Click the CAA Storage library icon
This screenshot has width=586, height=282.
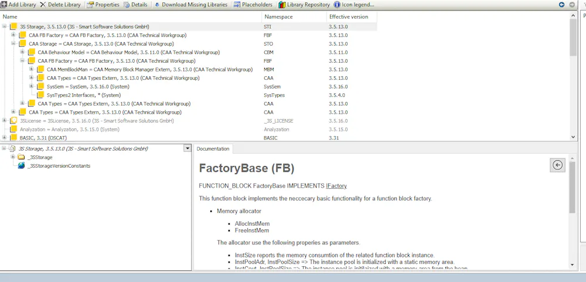[22, 44]
